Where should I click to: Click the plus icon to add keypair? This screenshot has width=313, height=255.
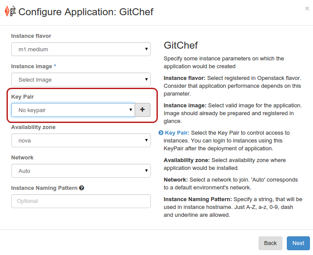point(143,110)
